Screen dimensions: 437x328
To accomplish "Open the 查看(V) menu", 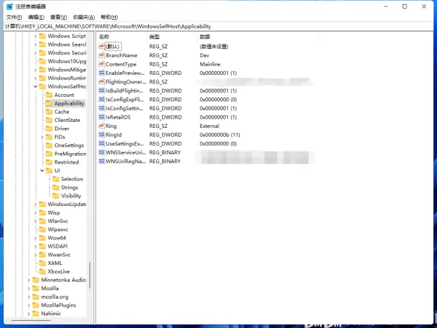I will pos(58,17).
